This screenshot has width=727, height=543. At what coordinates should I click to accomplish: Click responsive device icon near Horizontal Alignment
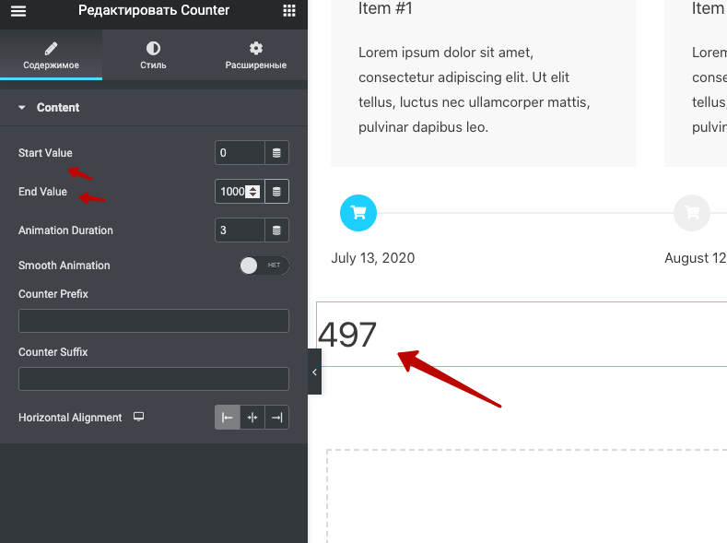coord(139,418)
